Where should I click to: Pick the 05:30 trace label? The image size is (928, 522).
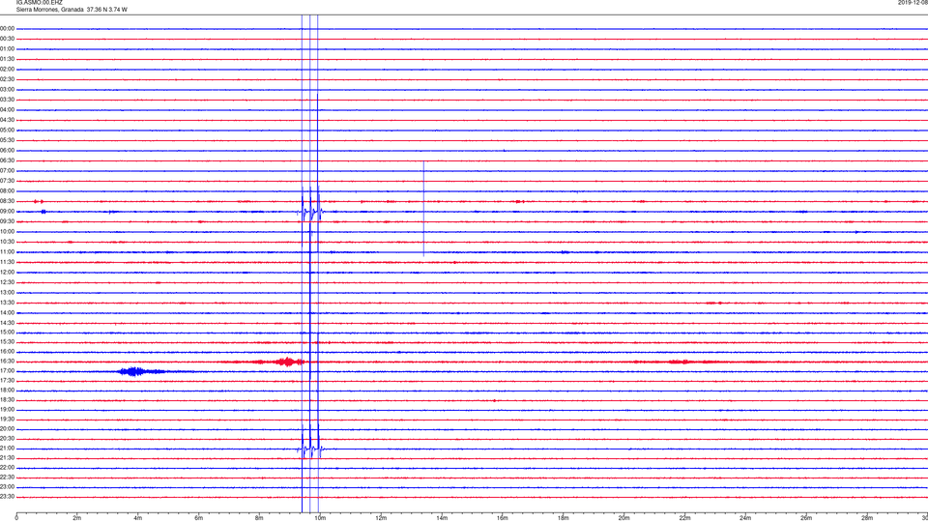tap(7, 140)
